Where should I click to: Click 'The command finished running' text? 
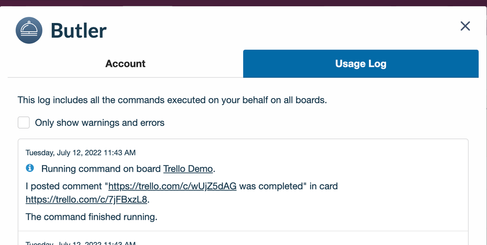click(x=91, y=217)
